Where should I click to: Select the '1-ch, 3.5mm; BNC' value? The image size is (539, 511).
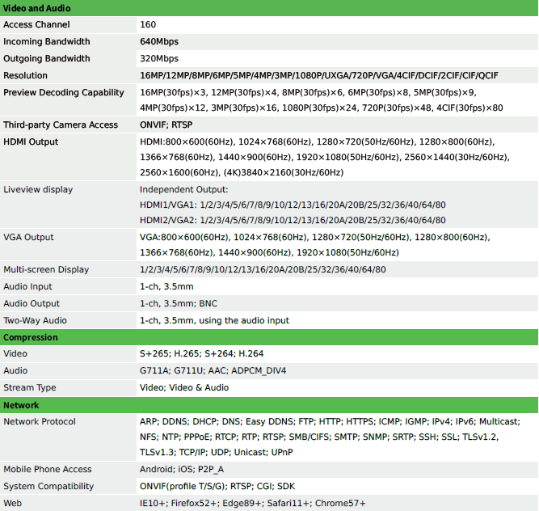click(179, 304)
